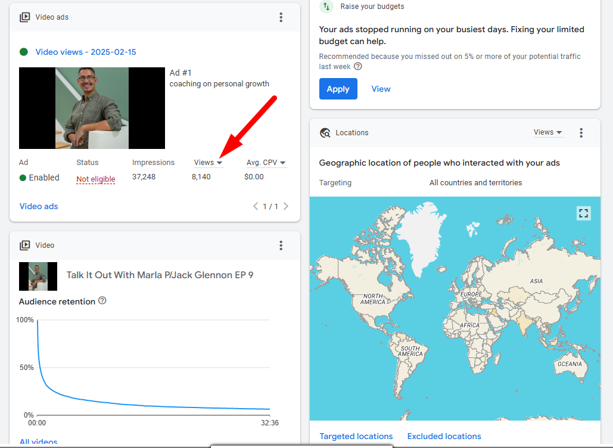Click help icon beside recommendation reason
Viewport: 613px width, 448px height.
[358, 67]
